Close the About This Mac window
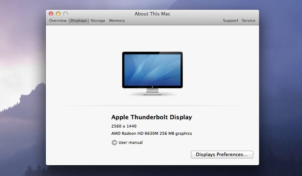This screenshot has width=302, height=176. tap(51, 14)
